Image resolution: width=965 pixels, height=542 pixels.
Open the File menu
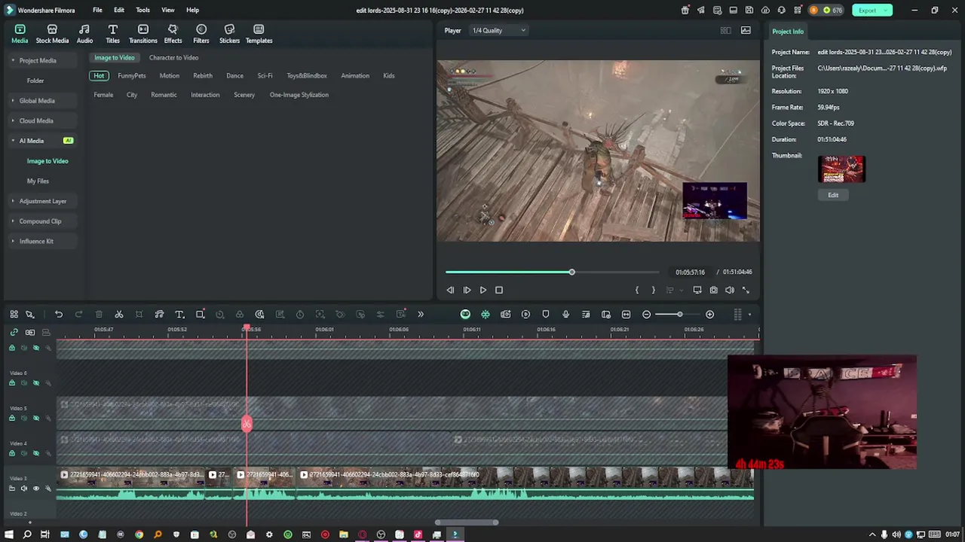97,11
